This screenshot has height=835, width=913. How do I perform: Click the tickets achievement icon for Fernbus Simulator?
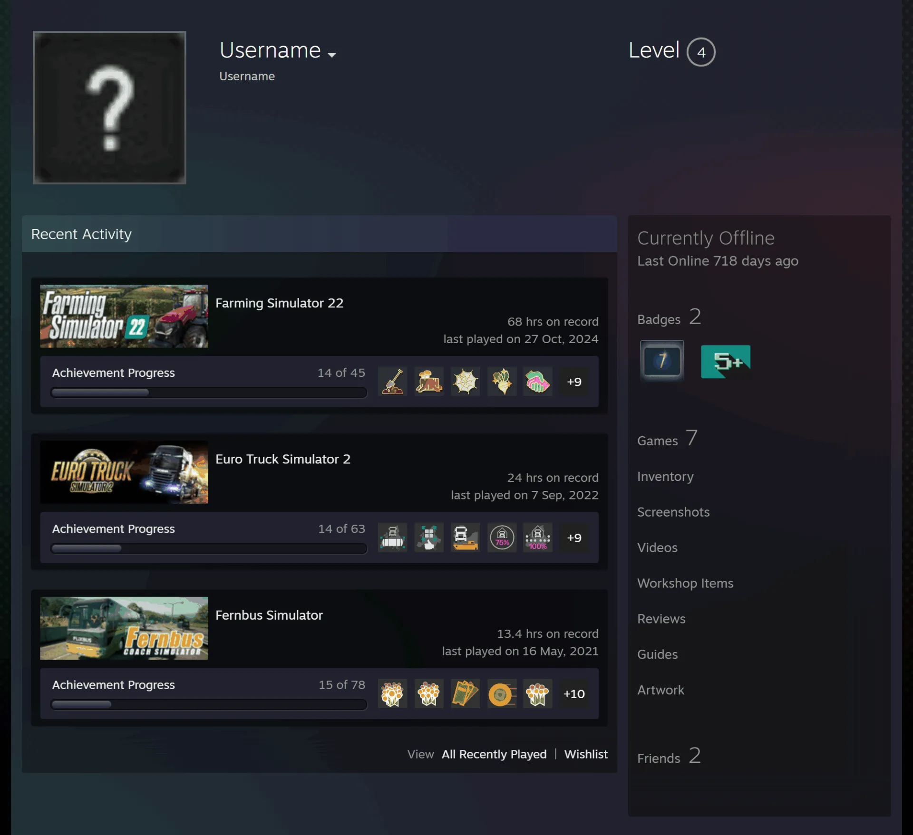[466, 693]
